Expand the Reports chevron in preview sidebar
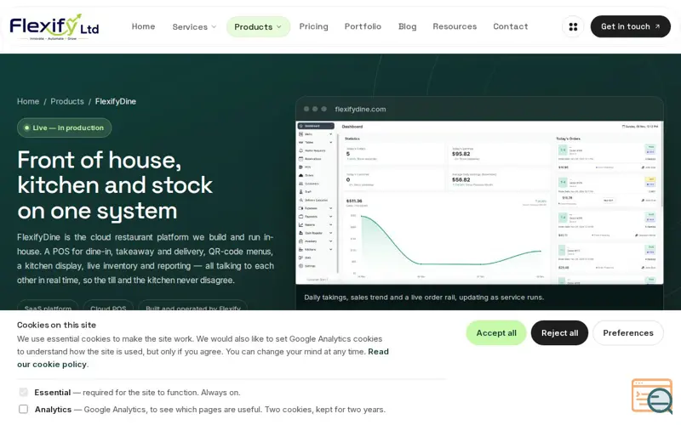681x425 pixels. (331, 225)
